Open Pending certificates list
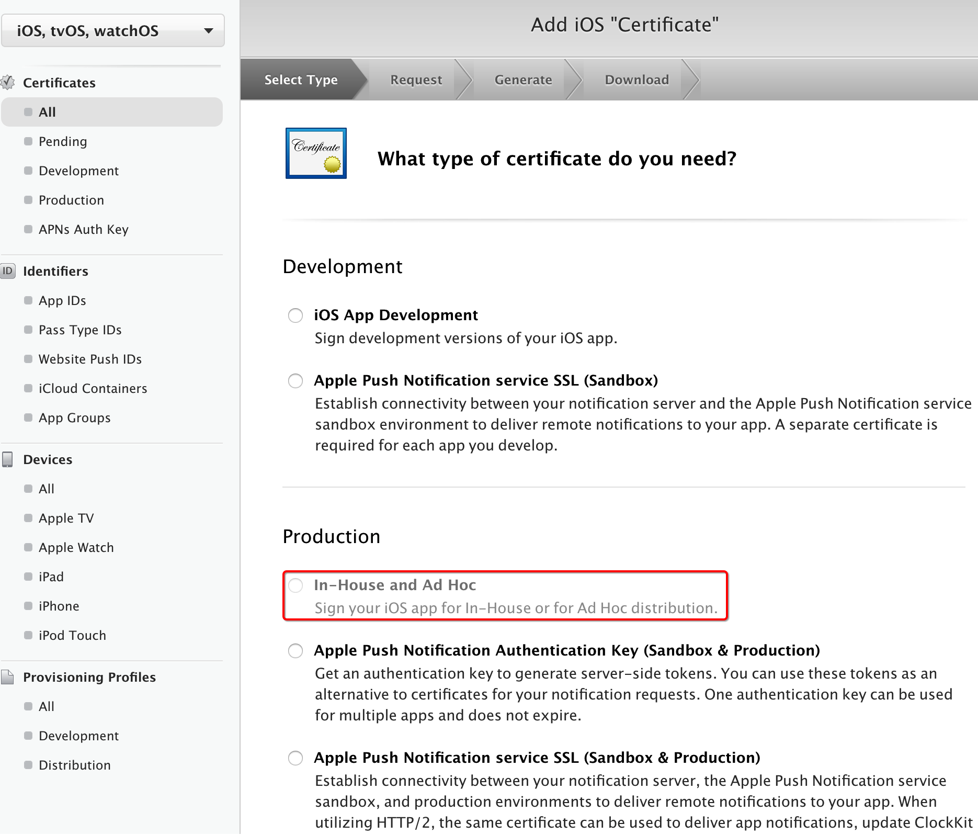This screenshot has height=835, width=978. [63, 141]
